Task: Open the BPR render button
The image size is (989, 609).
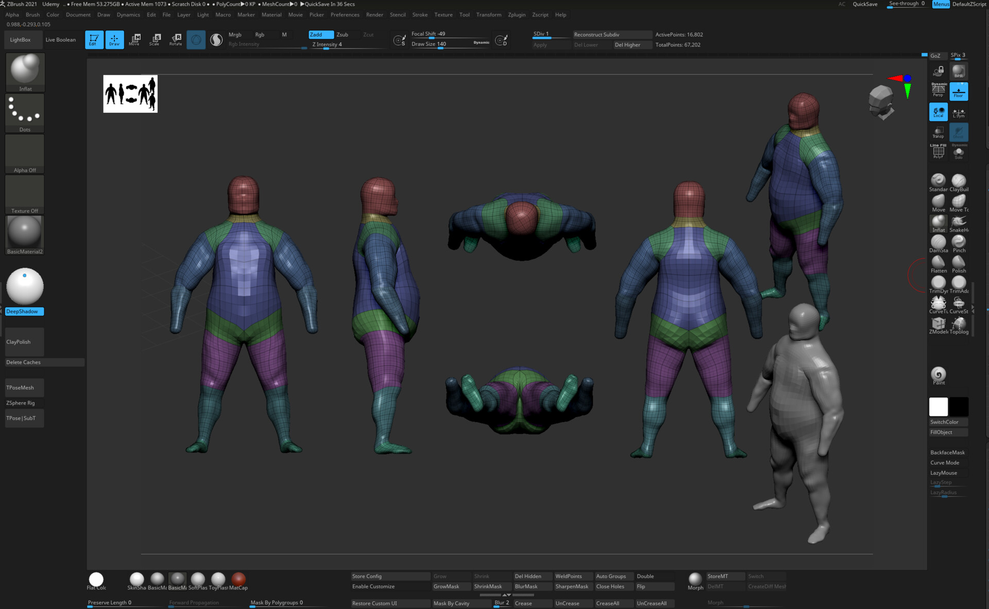Action: (958, 71)
